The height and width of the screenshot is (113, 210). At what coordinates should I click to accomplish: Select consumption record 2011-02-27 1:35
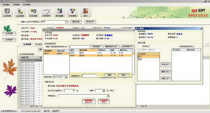pos(31,99)
